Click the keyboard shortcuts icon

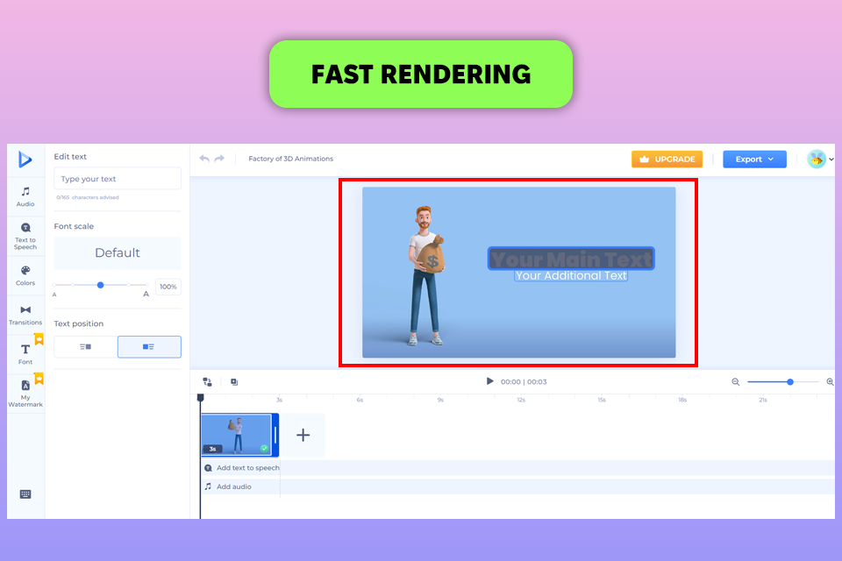(x=25, y=494)
